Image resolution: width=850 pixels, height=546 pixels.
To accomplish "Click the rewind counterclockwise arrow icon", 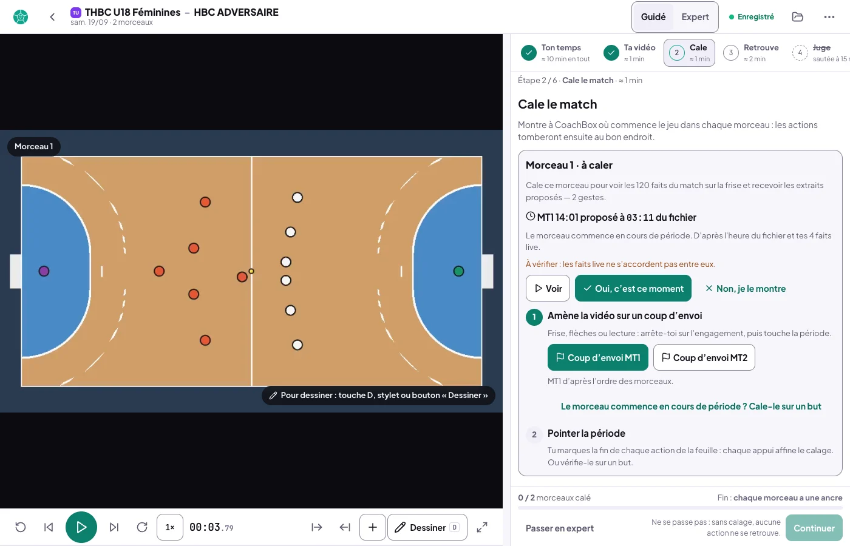I will coord(21,527).
